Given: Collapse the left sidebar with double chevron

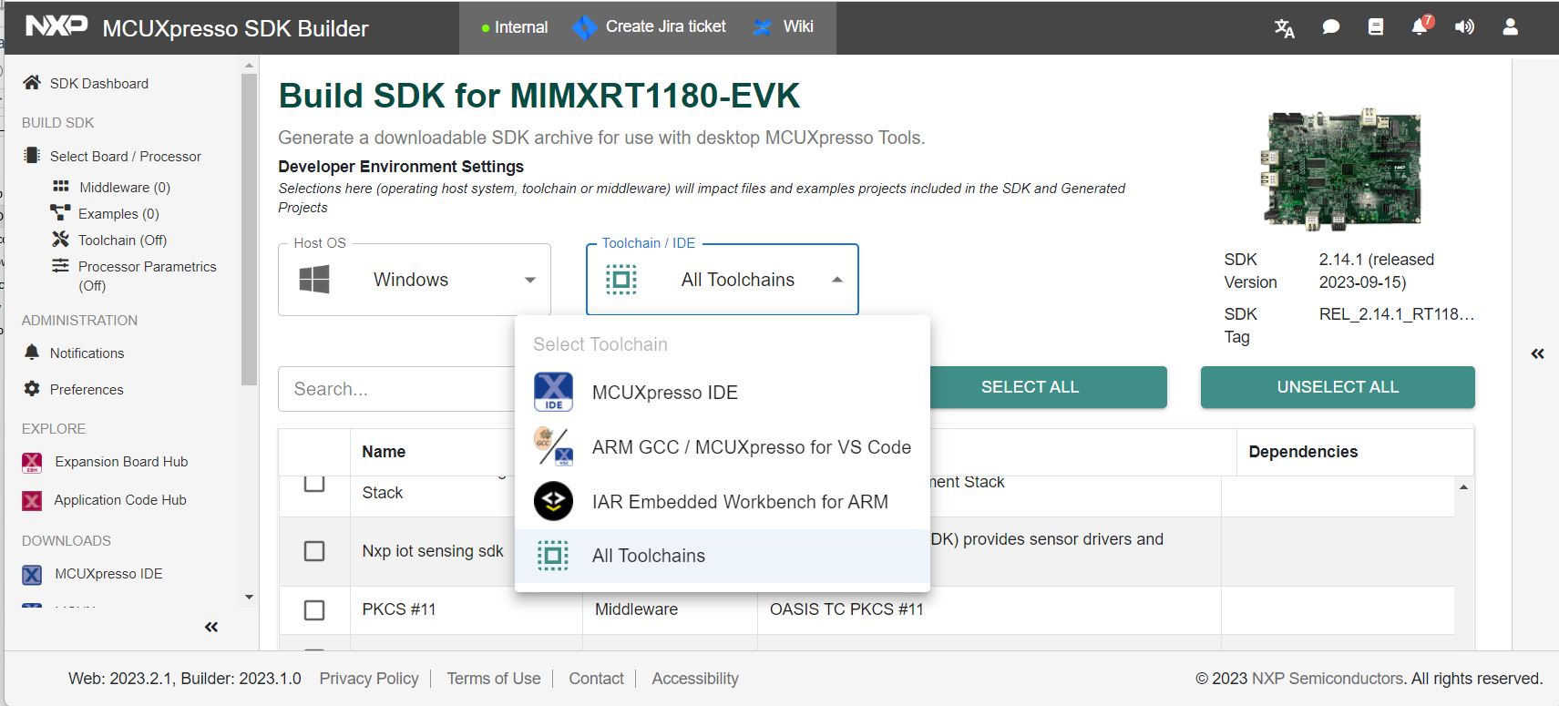Looking at the screenshot, I should pyautogui.click(x=211, y=627).
